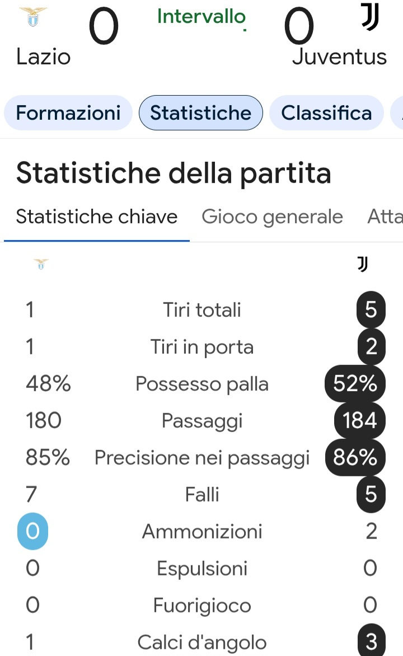The height and width of the screenshot is (656, 403).
Task: Click small Lazio crest above stats column
Action: (41, 264)
